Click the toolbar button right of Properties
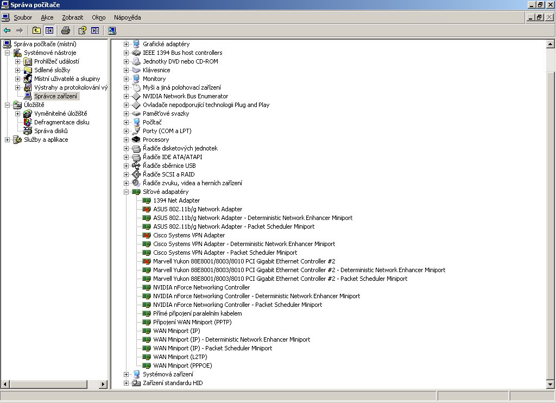 95,30
